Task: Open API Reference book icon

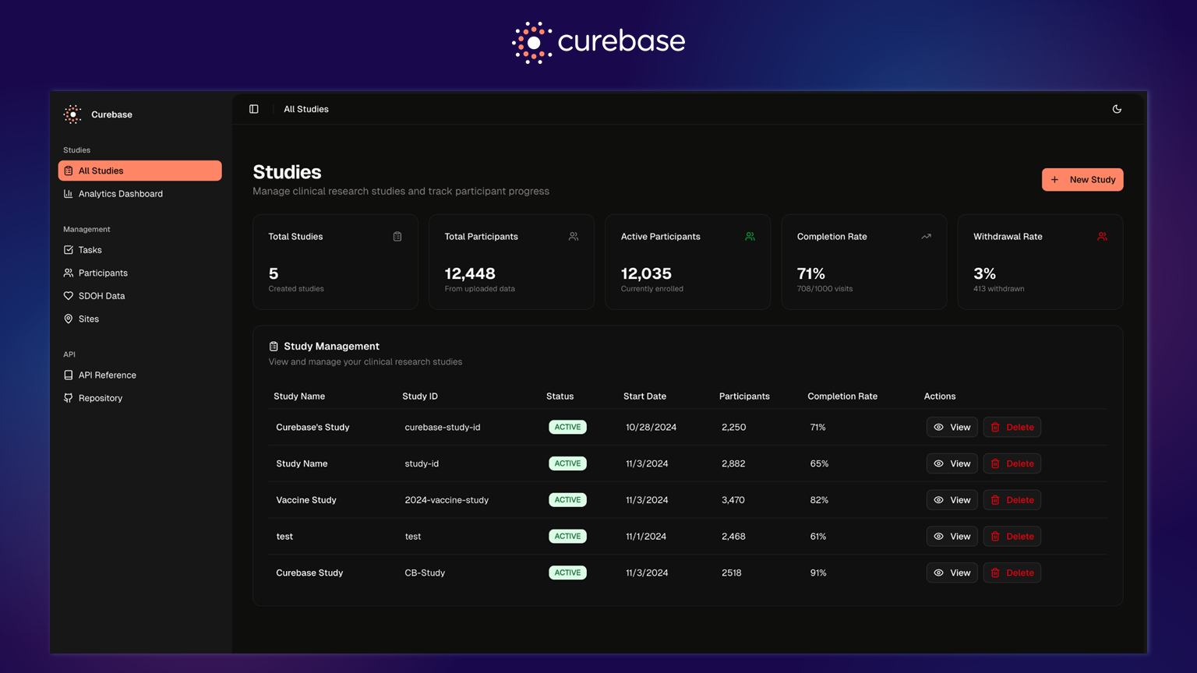Action: (69, 375)
